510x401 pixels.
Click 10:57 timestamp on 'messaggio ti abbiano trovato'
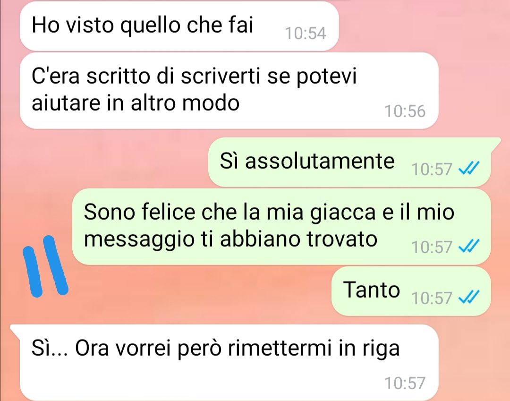pos(432,247)
